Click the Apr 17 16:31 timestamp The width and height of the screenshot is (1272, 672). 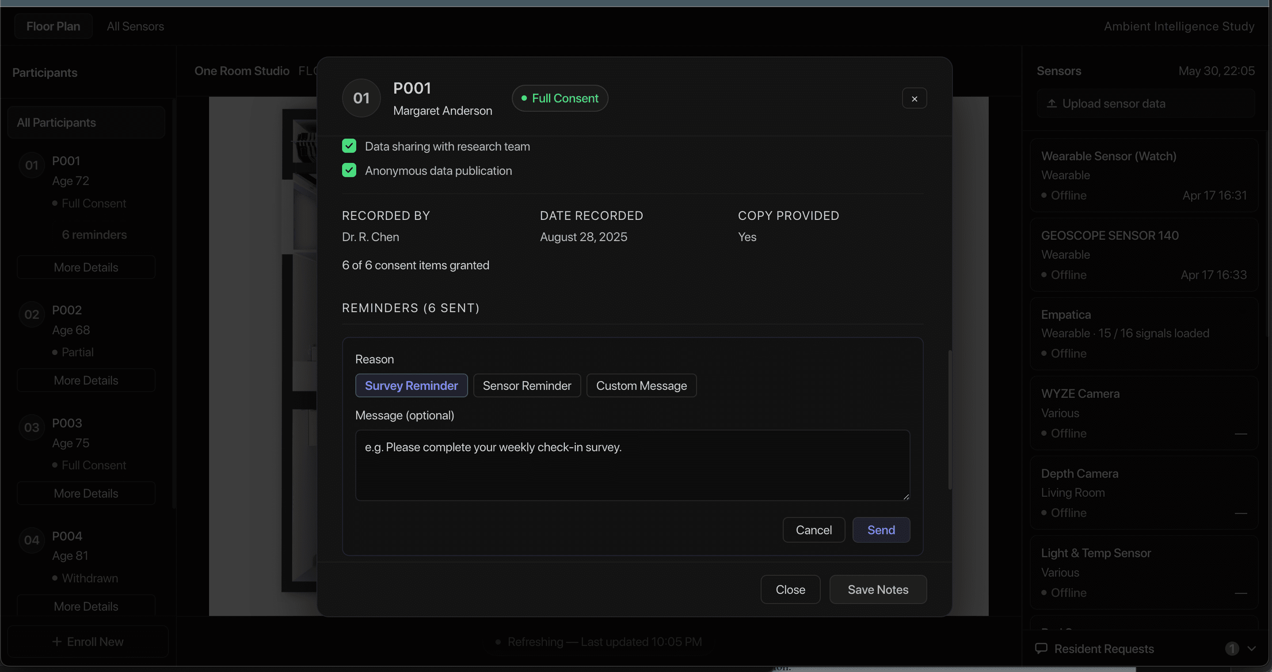click(x=1214, y=196)
